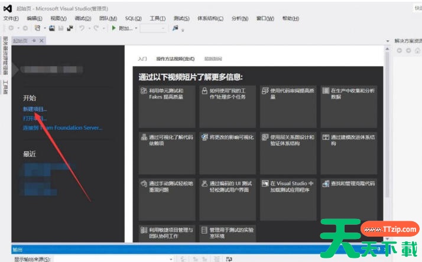
Task: Click the 打开项目... link
Action: (35, 119)
